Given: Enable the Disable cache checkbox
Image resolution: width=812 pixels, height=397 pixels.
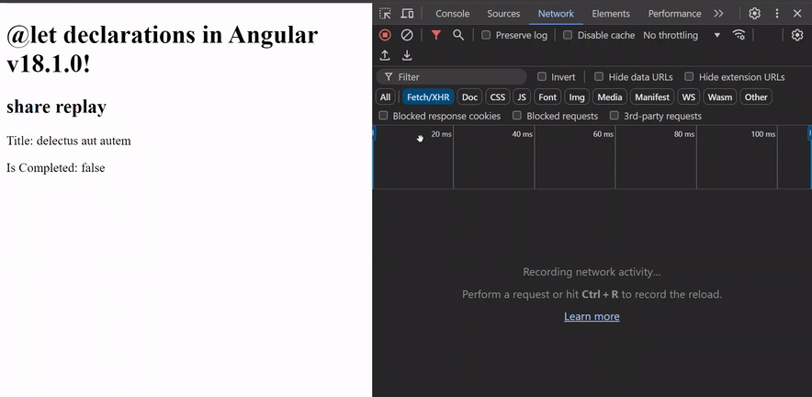Looking at the screenshot, I should tap(568, 35).
